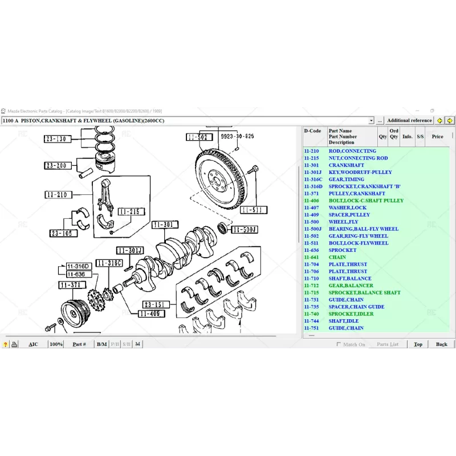Select the CRANKSHAFT part row 11-301
The height and width of the screenshot is (456, 456).
[348, 165]
